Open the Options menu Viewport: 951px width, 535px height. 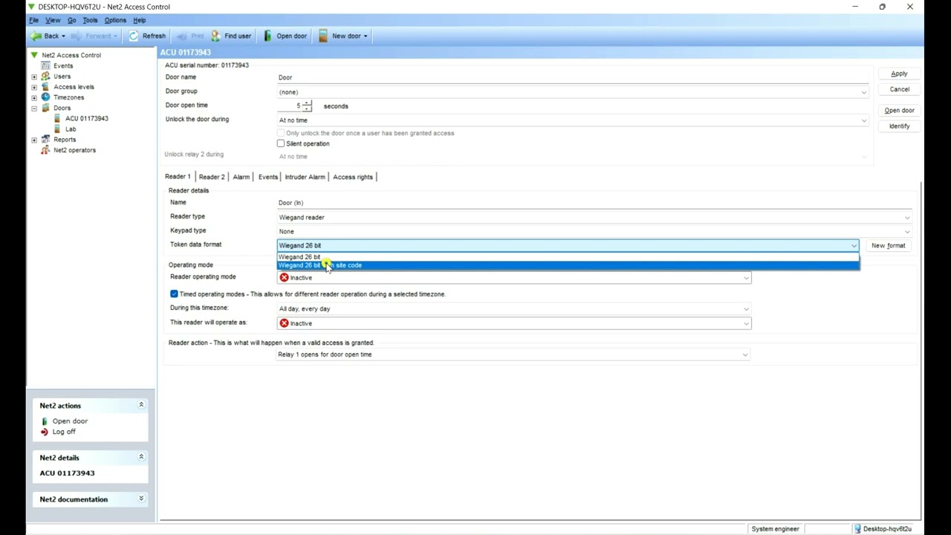coord(115,20)
